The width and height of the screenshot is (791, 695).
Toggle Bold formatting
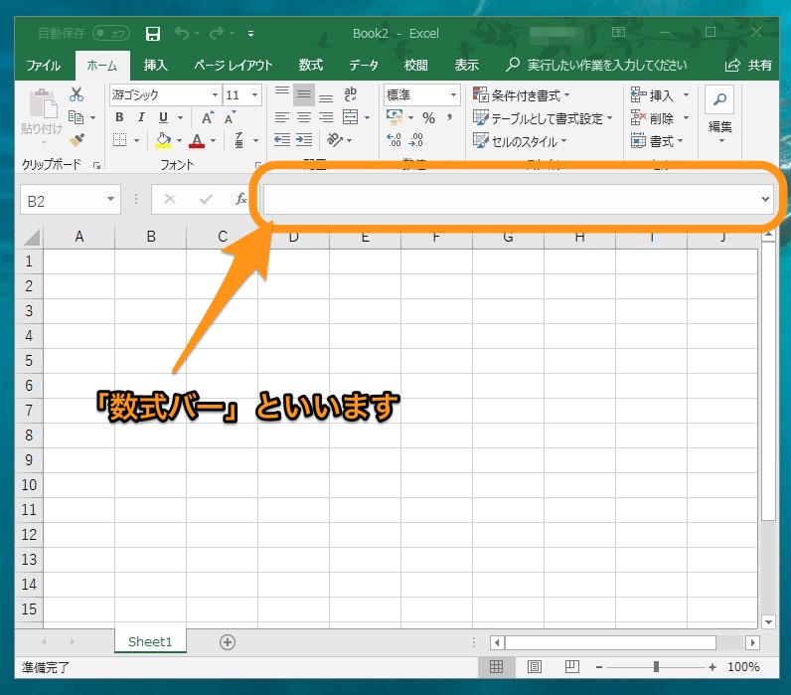pyautogui.click(x=119, y=117)
